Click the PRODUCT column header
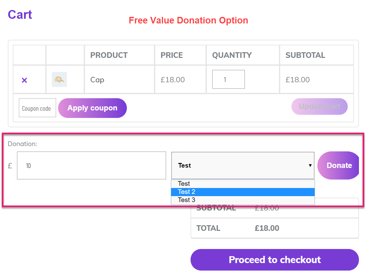Viewport: 368px width, 274px height. (109, 55)
